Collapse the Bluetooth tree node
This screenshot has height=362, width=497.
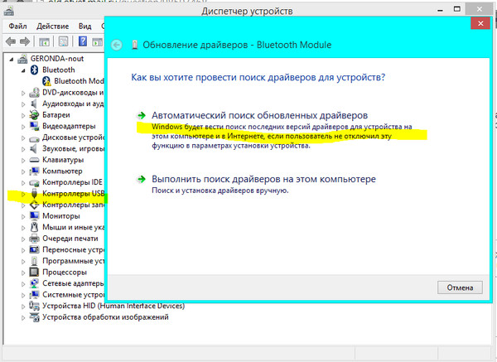(23, 70)
